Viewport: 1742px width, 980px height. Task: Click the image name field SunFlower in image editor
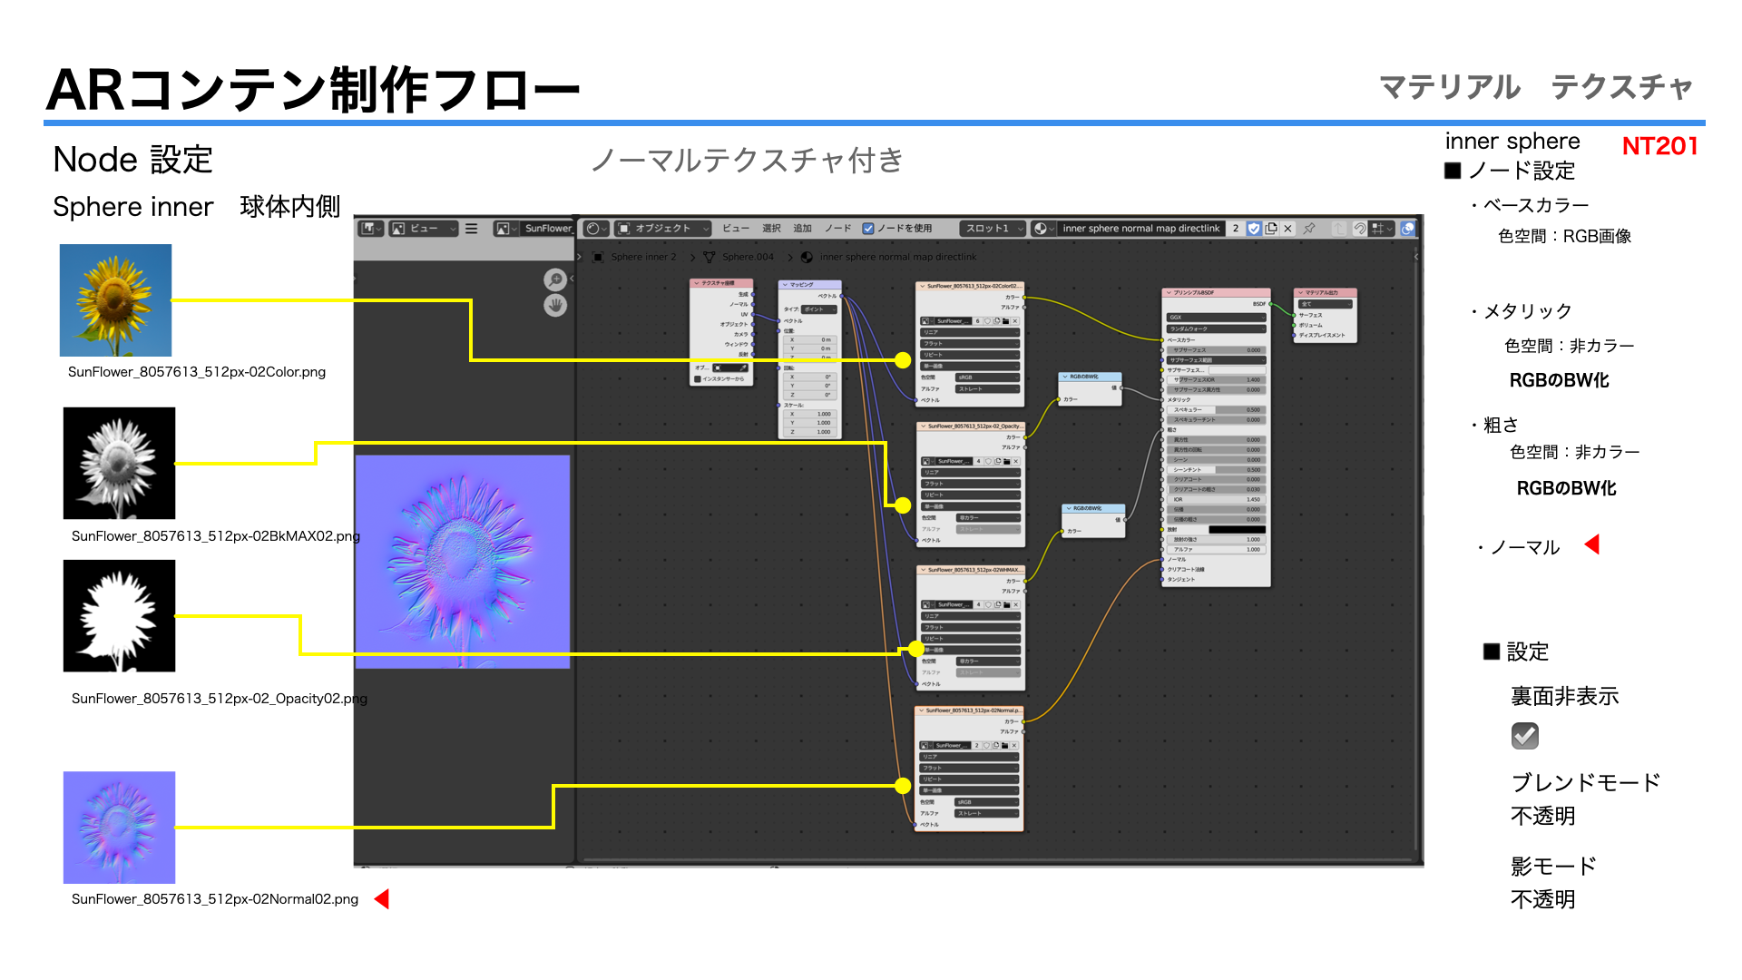click(548, 229)
